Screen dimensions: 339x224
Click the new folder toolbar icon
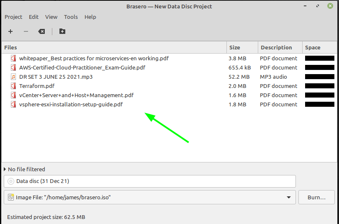pyautogui.click(x=62, y=31)
